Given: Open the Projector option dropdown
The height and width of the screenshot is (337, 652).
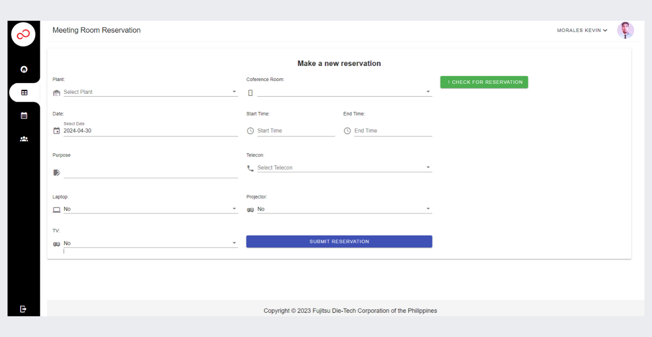Looking at the screenshot, I should (x=344, y=209).
